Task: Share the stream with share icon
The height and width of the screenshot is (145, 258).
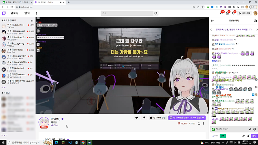Action: coord(199,123)
